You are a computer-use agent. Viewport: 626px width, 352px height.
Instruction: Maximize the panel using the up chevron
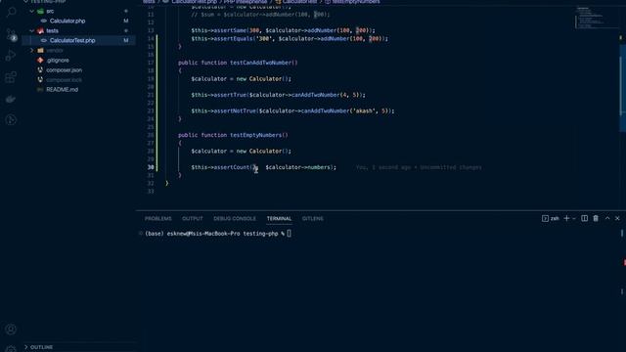[607, 218]
